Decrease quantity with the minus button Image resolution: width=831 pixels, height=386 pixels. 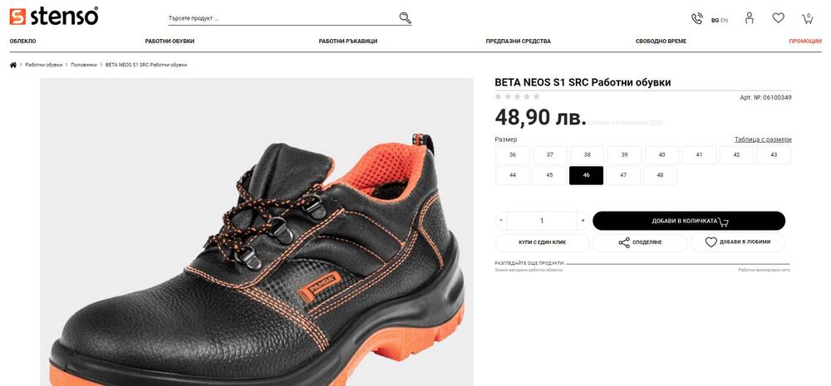coord(501,221)
